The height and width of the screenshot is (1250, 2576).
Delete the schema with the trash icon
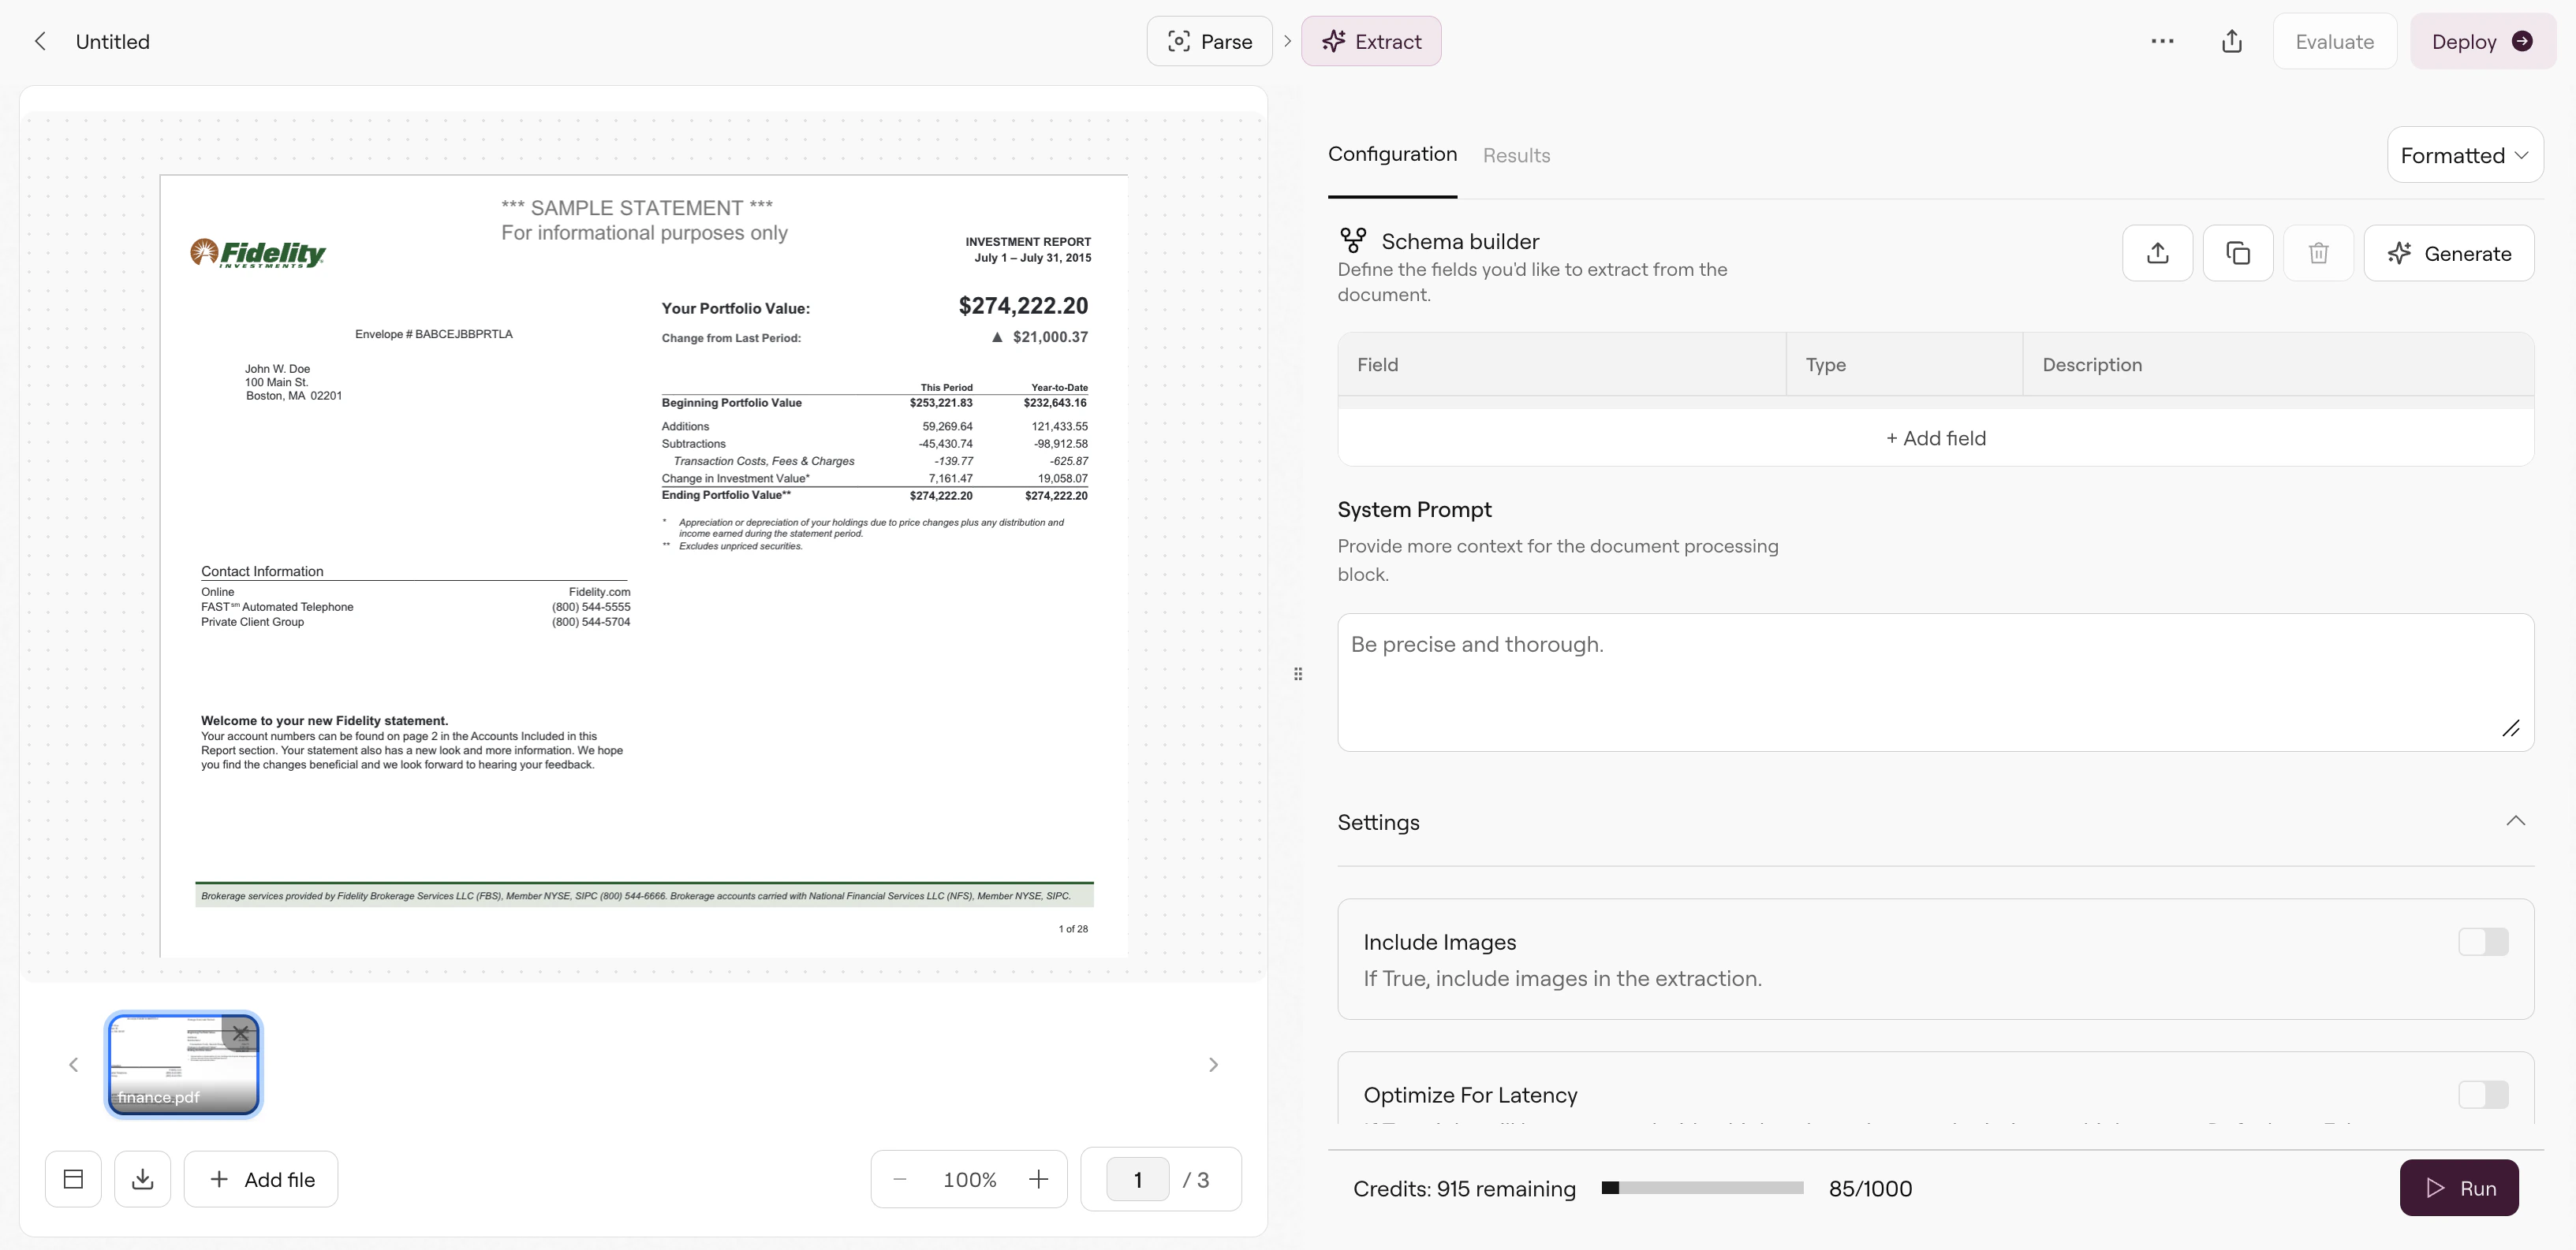point(2318,253)
